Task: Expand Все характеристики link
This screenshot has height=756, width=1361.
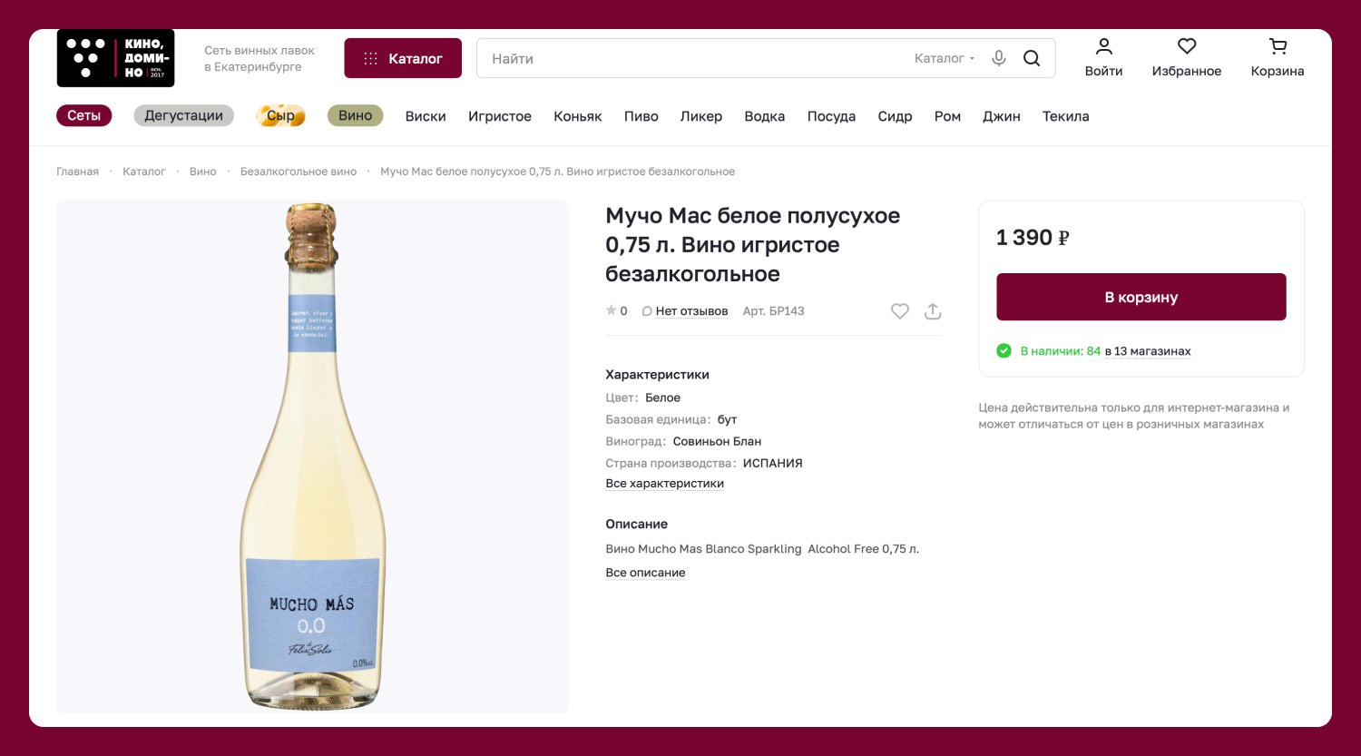Action: (x=664, y=484)
